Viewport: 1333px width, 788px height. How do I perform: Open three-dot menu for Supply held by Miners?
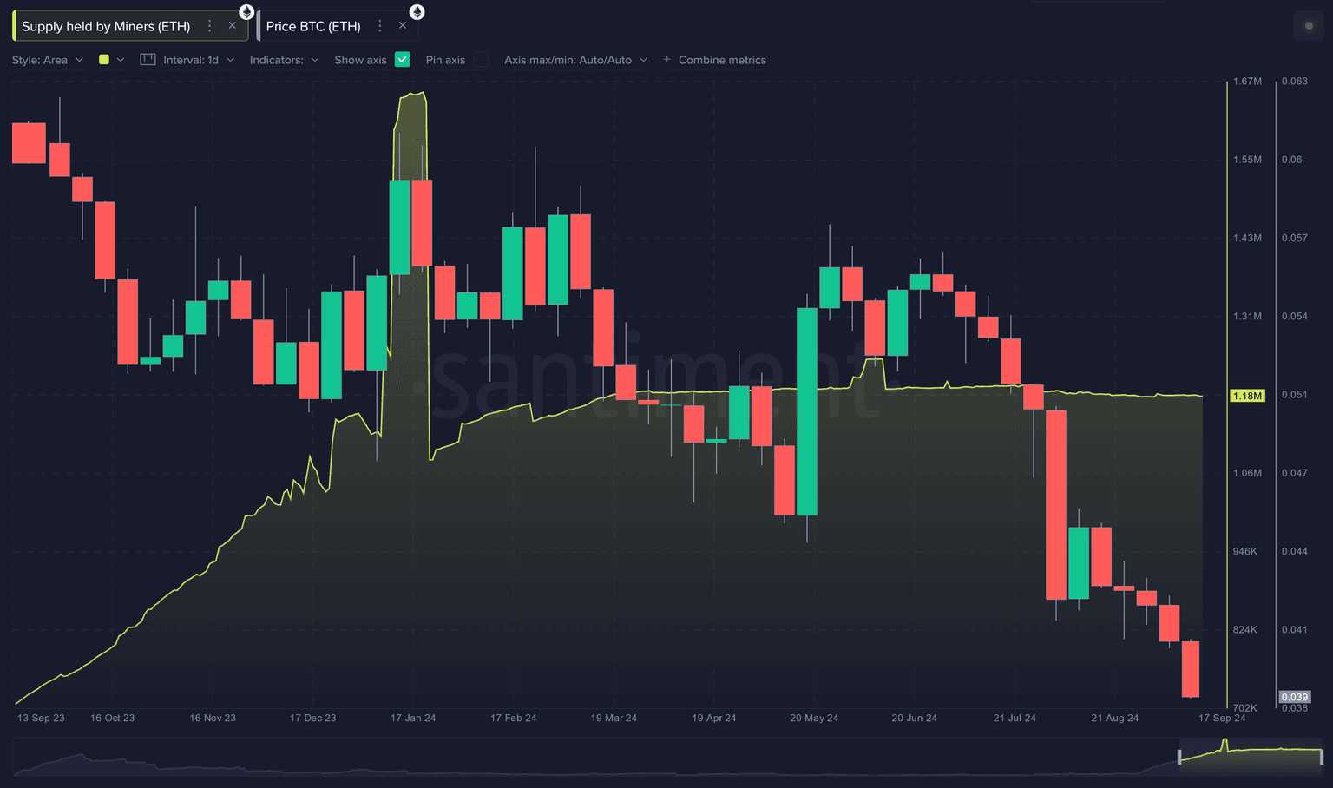(x=209, y=26)
